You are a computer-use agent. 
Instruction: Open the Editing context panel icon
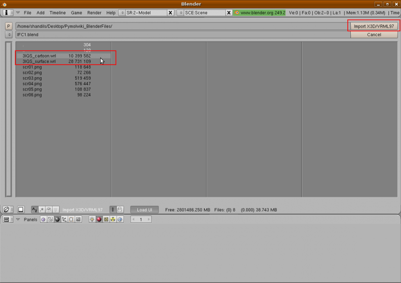pyautogui.click(x=71, y=219)
